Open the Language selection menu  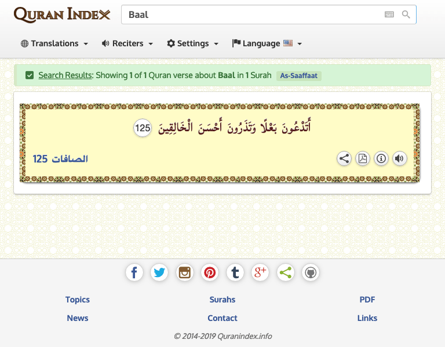pyautogui.click(x=267, y=43)
